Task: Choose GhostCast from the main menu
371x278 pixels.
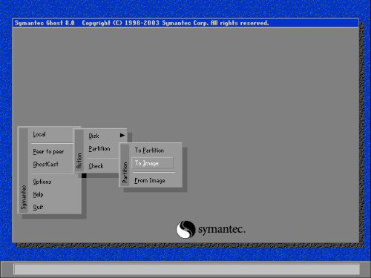Action: [x=45, y=164]
